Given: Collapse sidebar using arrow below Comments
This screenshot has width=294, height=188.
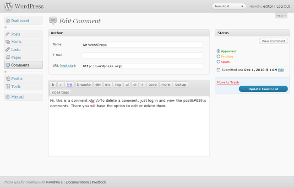Looking at the screenshot, I should (x=5, y=72).
